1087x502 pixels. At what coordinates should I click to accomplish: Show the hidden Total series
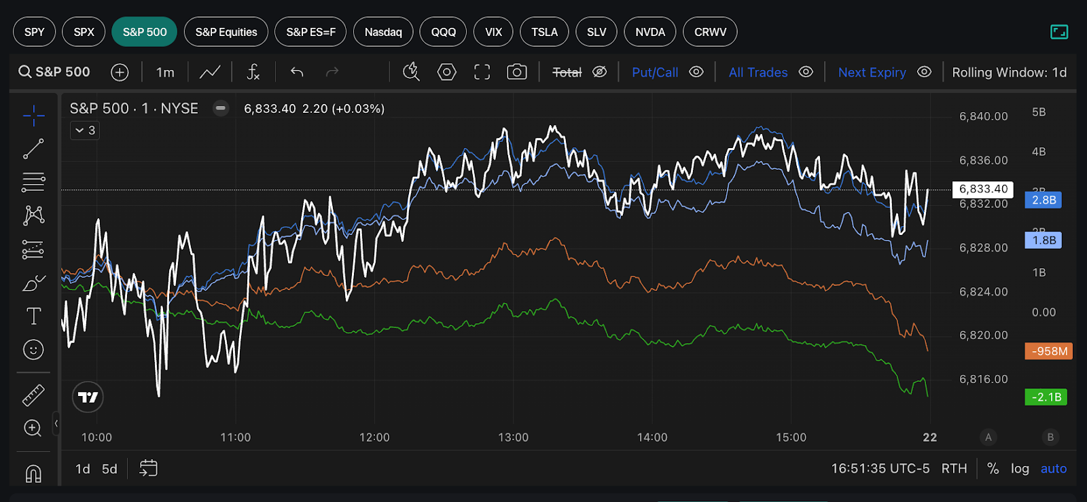point(599,72)
